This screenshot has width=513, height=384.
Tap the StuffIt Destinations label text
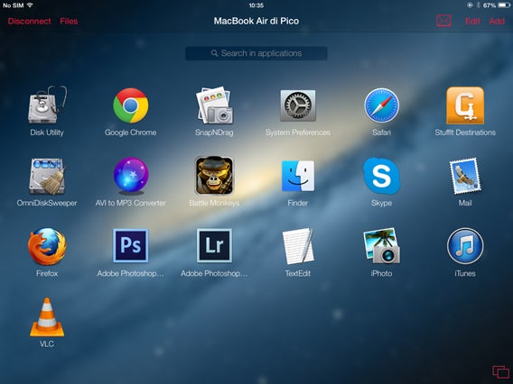point(465,133)
